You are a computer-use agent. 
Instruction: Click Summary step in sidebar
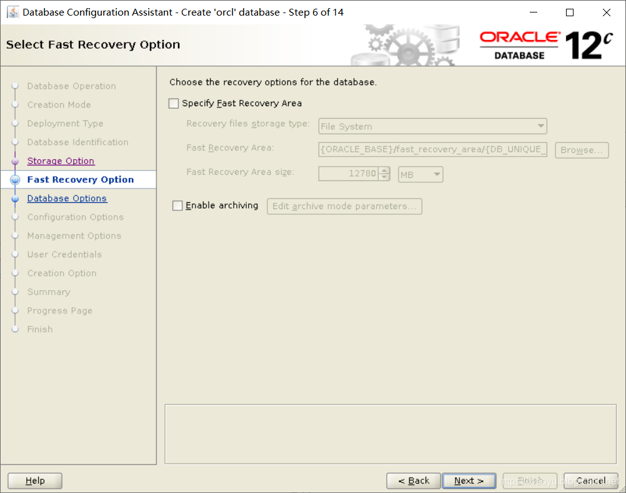pos(49,293)
